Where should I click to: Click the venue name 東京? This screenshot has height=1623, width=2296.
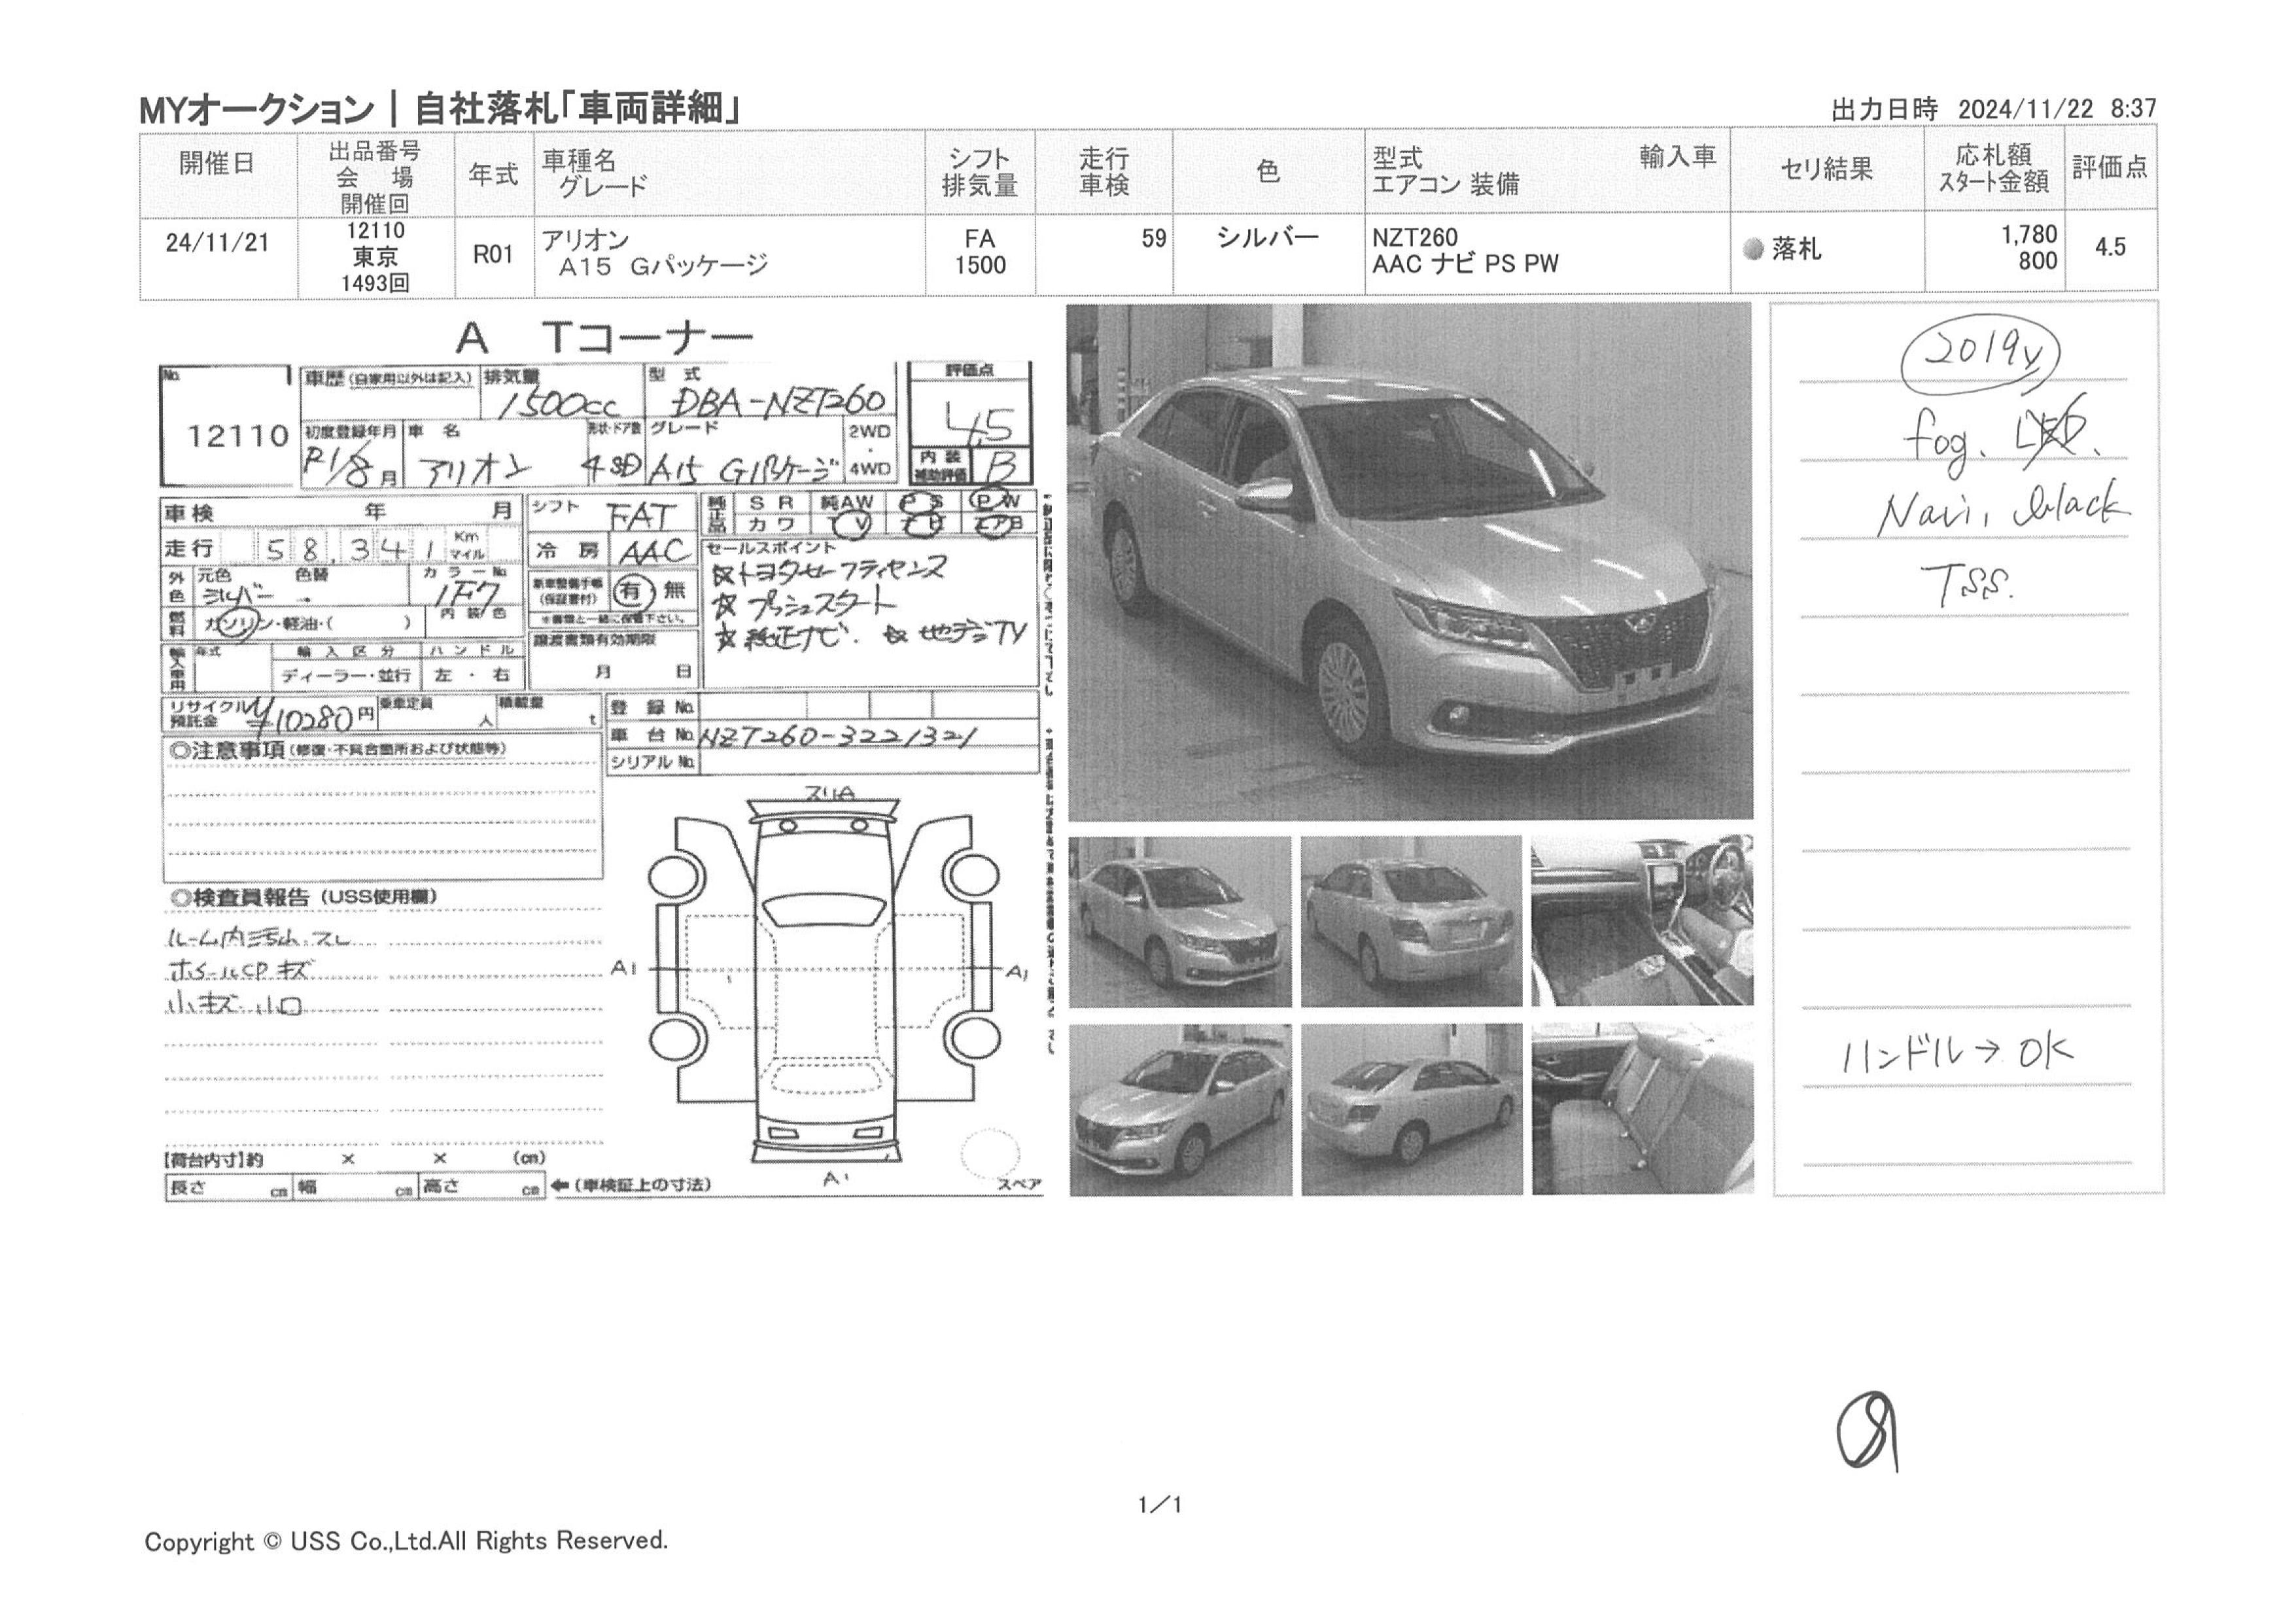pyautogui.click(x=375, y=257)
